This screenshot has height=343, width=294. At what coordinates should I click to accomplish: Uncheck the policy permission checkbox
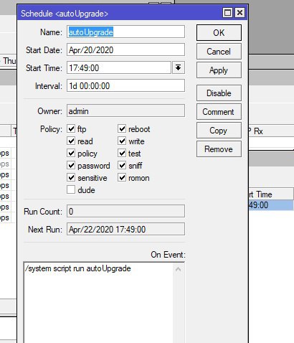(71, 153)
